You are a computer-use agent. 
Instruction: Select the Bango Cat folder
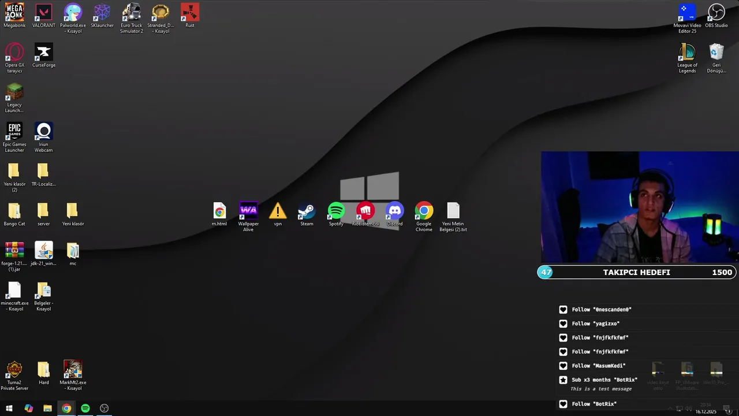14,214
